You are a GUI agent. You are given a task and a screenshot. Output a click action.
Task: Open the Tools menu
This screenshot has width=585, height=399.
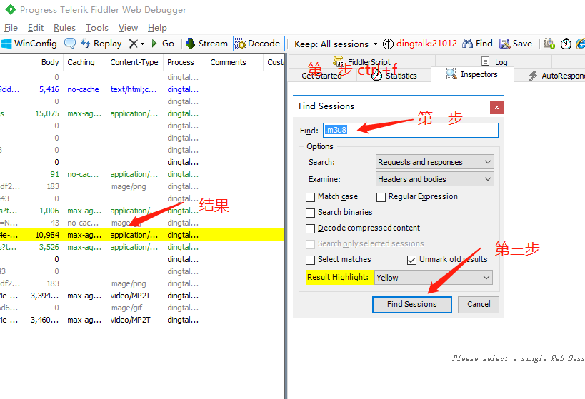[x=96, y=28]
